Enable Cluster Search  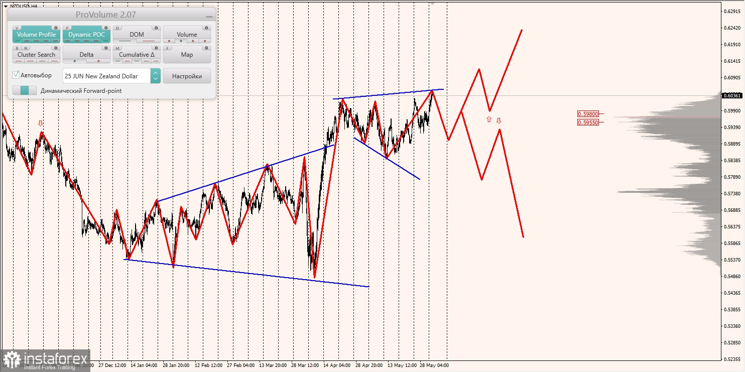click(36, 55)
